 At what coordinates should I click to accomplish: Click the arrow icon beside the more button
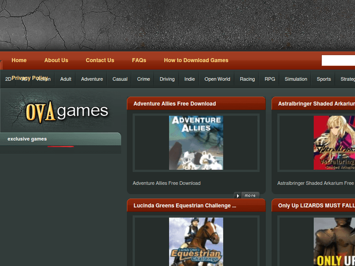coord(238,195)
